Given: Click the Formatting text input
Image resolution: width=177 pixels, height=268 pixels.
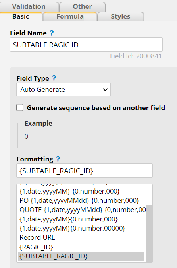Looking at the screenshot, I should [x=85, y=171].
